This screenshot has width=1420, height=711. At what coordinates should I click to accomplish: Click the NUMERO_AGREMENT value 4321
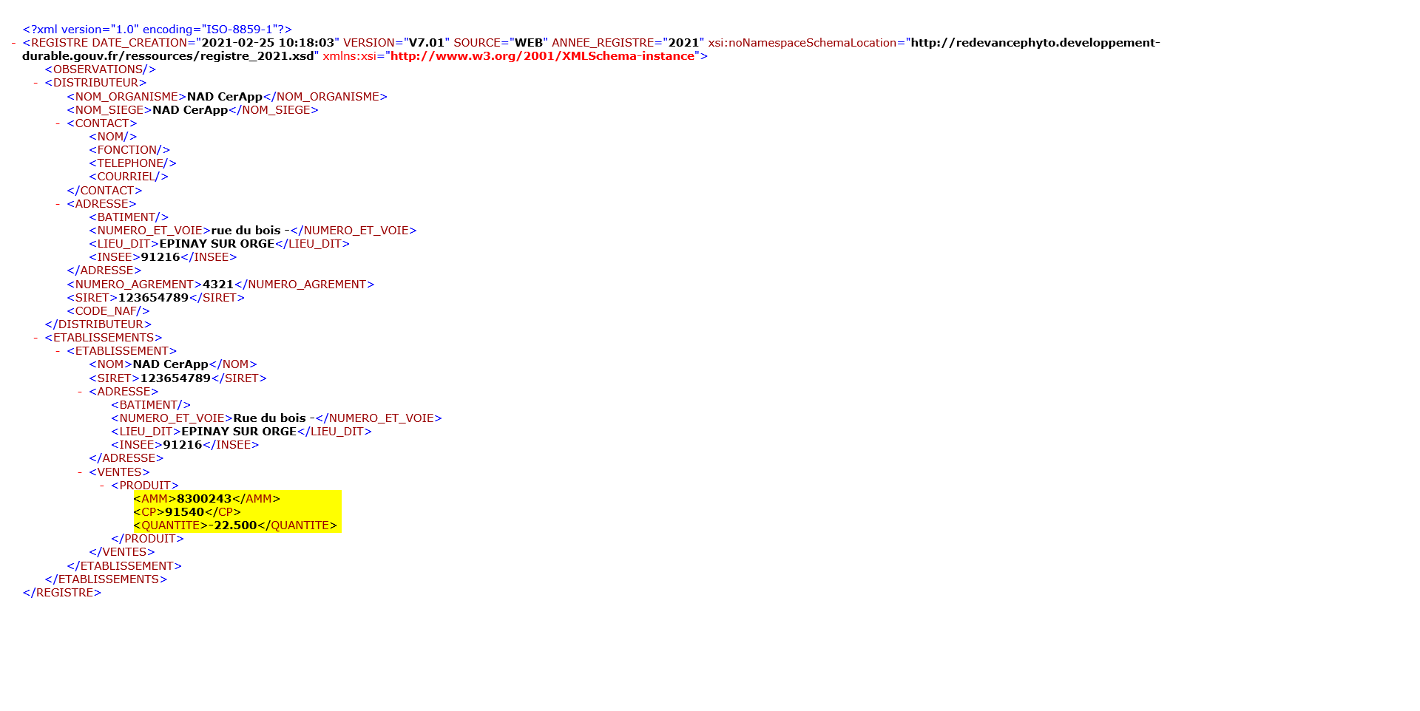click(217, 285)
